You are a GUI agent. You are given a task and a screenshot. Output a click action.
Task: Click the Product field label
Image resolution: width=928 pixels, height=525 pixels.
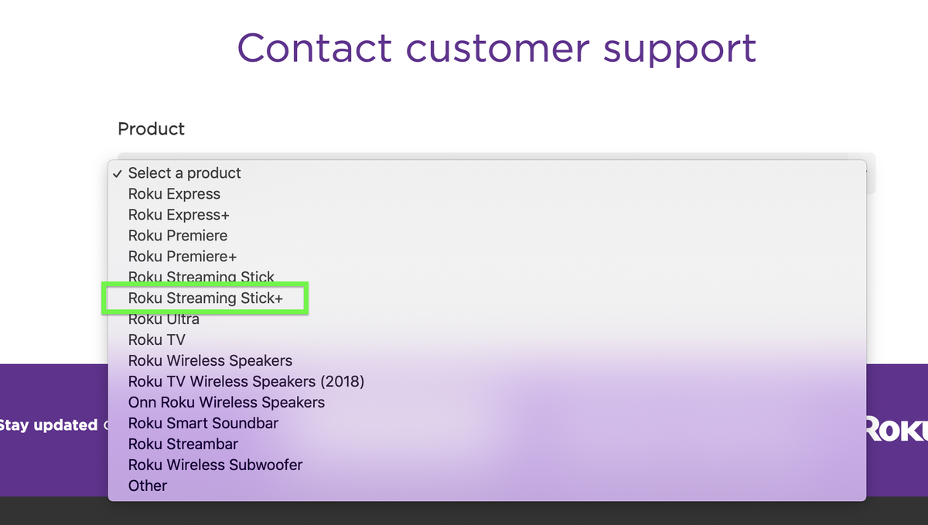coord(151,129)
